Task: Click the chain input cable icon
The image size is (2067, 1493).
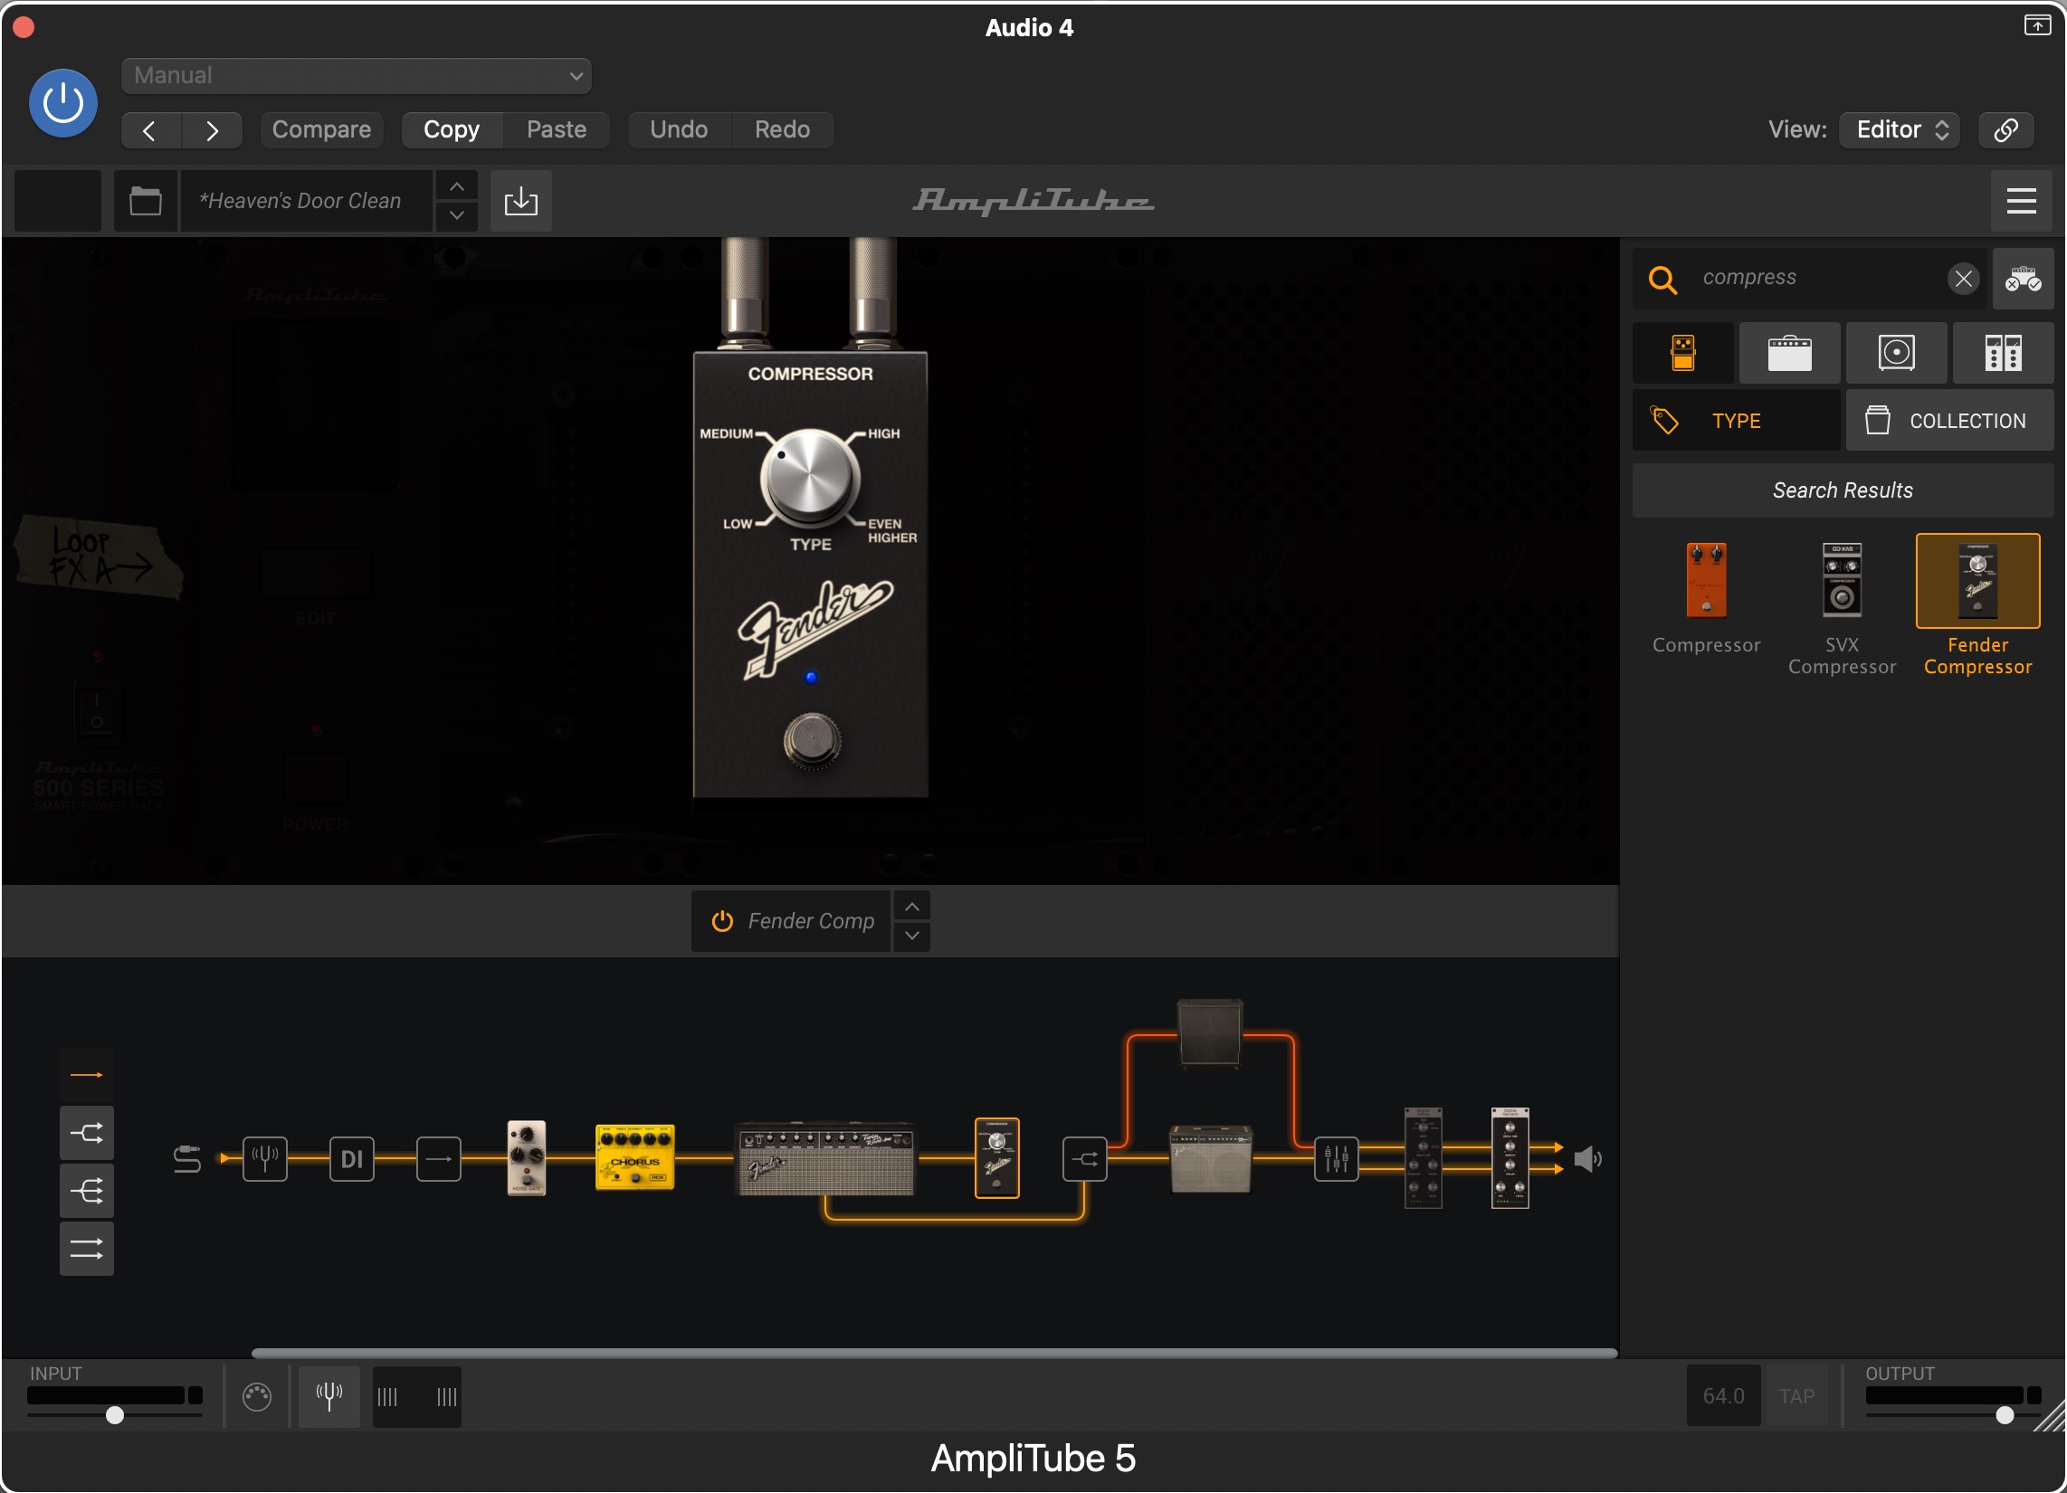Action: pyautogui.click(x=186, y=1159)
